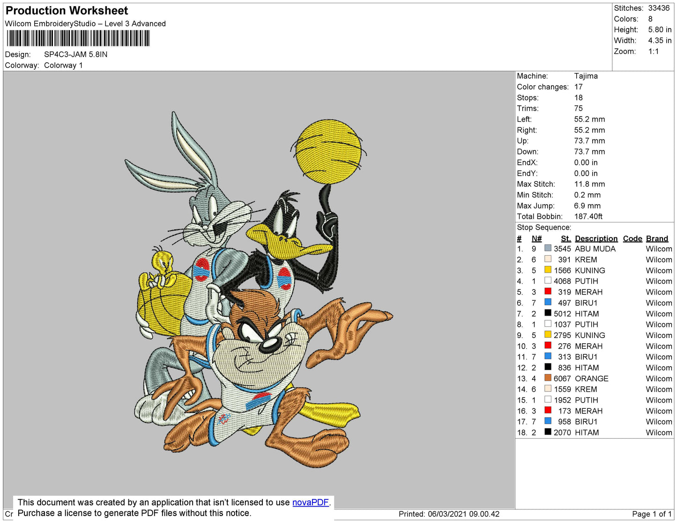
Task: Click the ORANGE swatch in row 13
Action: (x=548, y=378)
